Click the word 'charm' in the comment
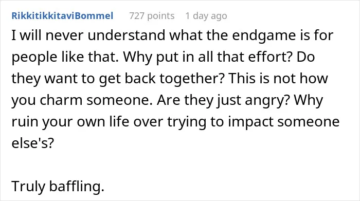Screen dimensions: 360x201 pyautogui.click(x=61, y=100)
